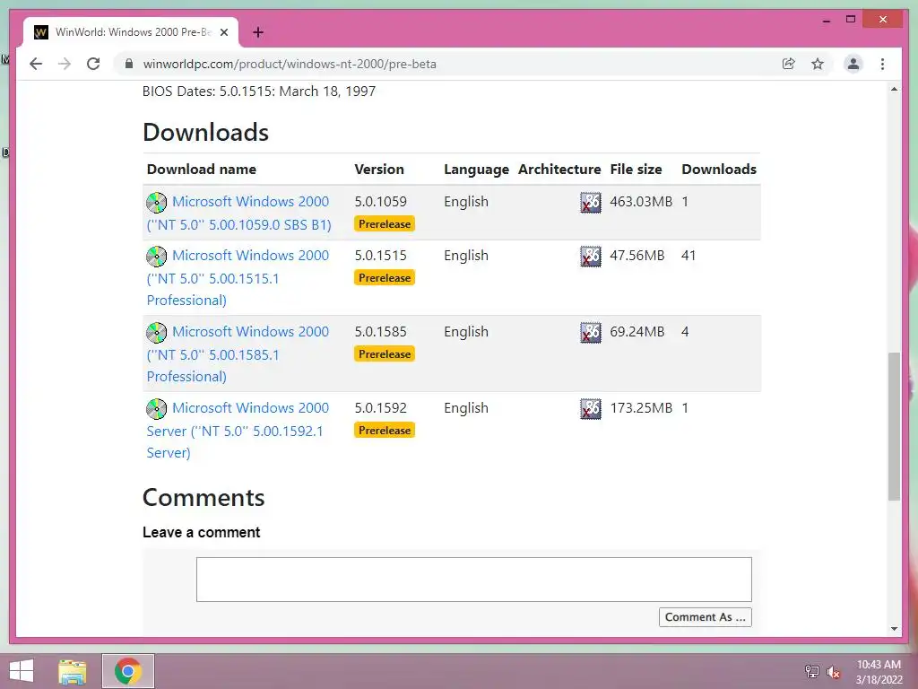Click the 463.03MB file size cell
This screenshot has height=689, width=918.
pos(641,202)
